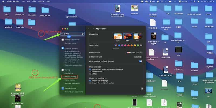
Task: Open the Window menu
Action: [41, 1]
